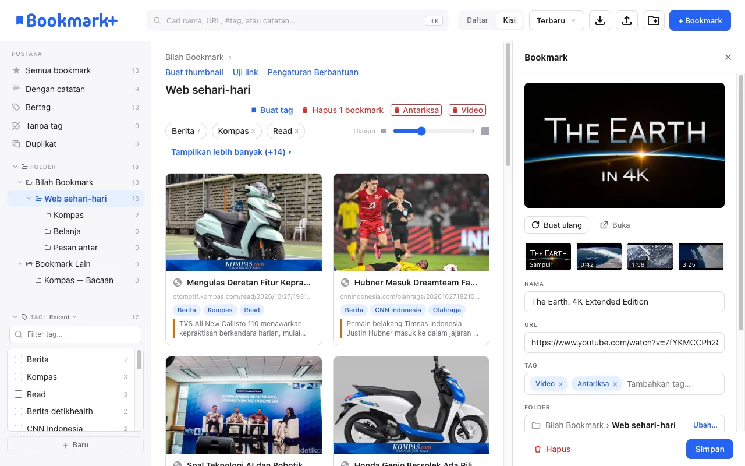
Task: Open the Terbaru sort dropdown
Action: [x=556, y=20]
